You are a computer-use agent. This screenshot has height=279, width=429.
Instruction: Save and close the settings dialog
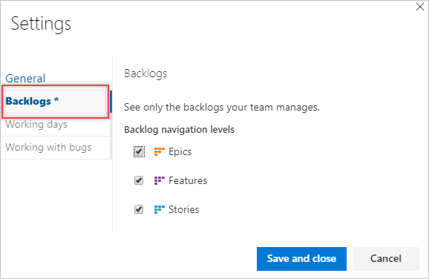(x=301, y=259)
